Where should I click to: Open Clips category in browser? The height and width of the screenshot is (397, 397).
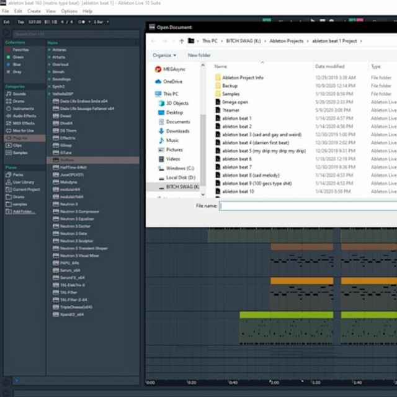[17, 145]
